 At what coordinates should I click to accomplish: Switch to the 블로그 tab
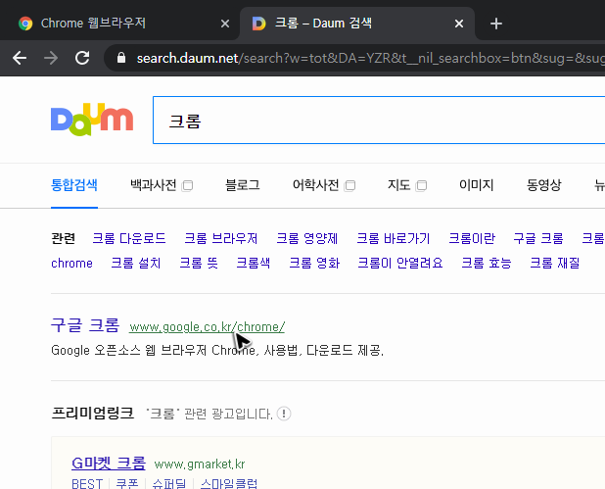pos(243,185)
